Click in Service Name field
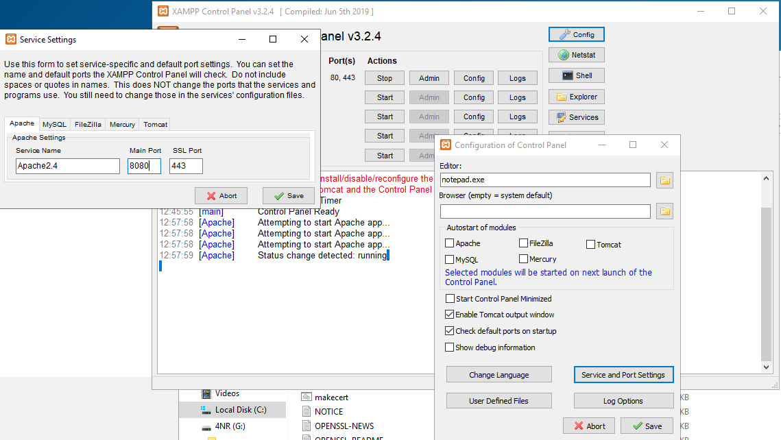 68,166
